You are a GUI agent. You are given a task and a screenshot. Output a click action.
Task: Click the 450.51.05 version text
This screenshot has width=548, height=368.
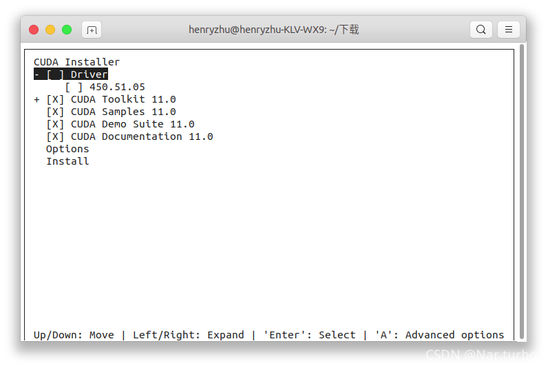117,87
